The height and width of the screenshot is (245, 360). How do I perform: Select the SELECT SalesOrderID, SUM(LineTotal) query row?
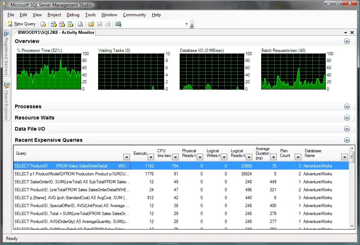[x=181, y=182]
